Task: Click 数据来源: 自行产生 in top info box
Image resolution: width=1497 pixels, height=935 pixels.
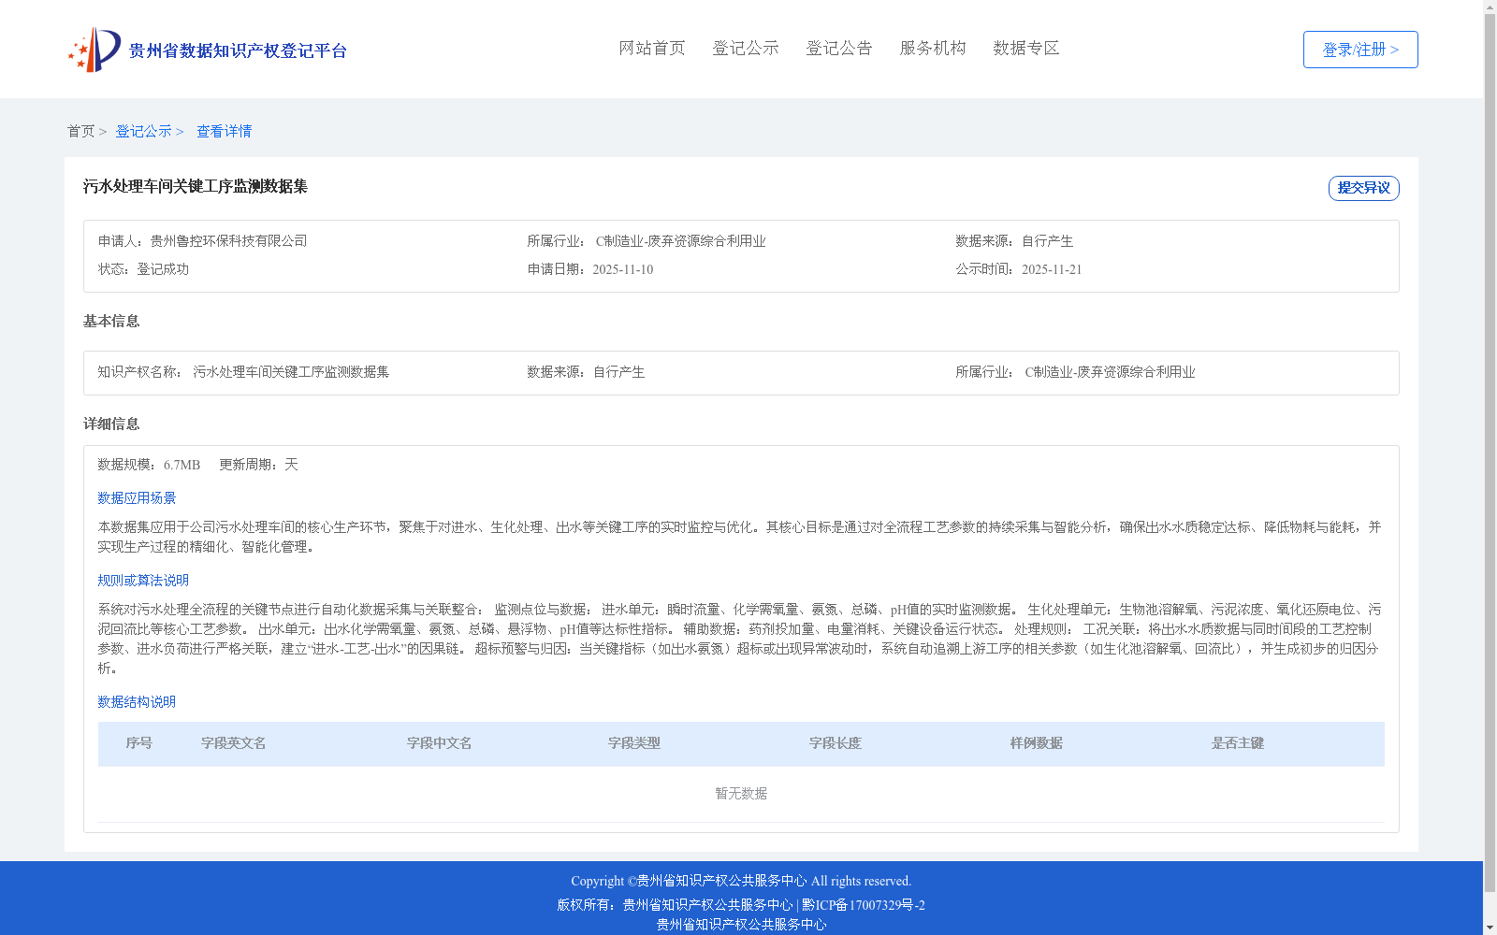Action: click(x=1014, y=241)
